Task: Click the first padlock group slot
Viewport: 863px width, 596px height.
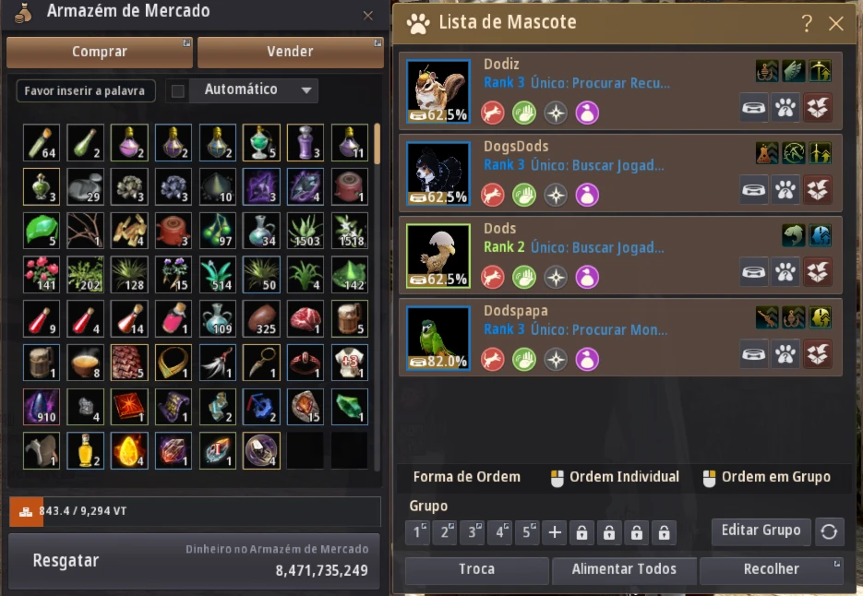Action: click(581, 532)
